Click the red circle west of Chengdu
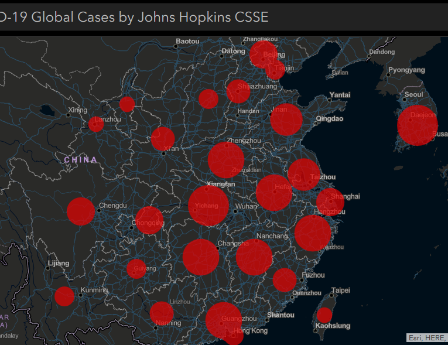Image resolution: width=448 pixels, height=345 pixels. click(x=81, y=211)
